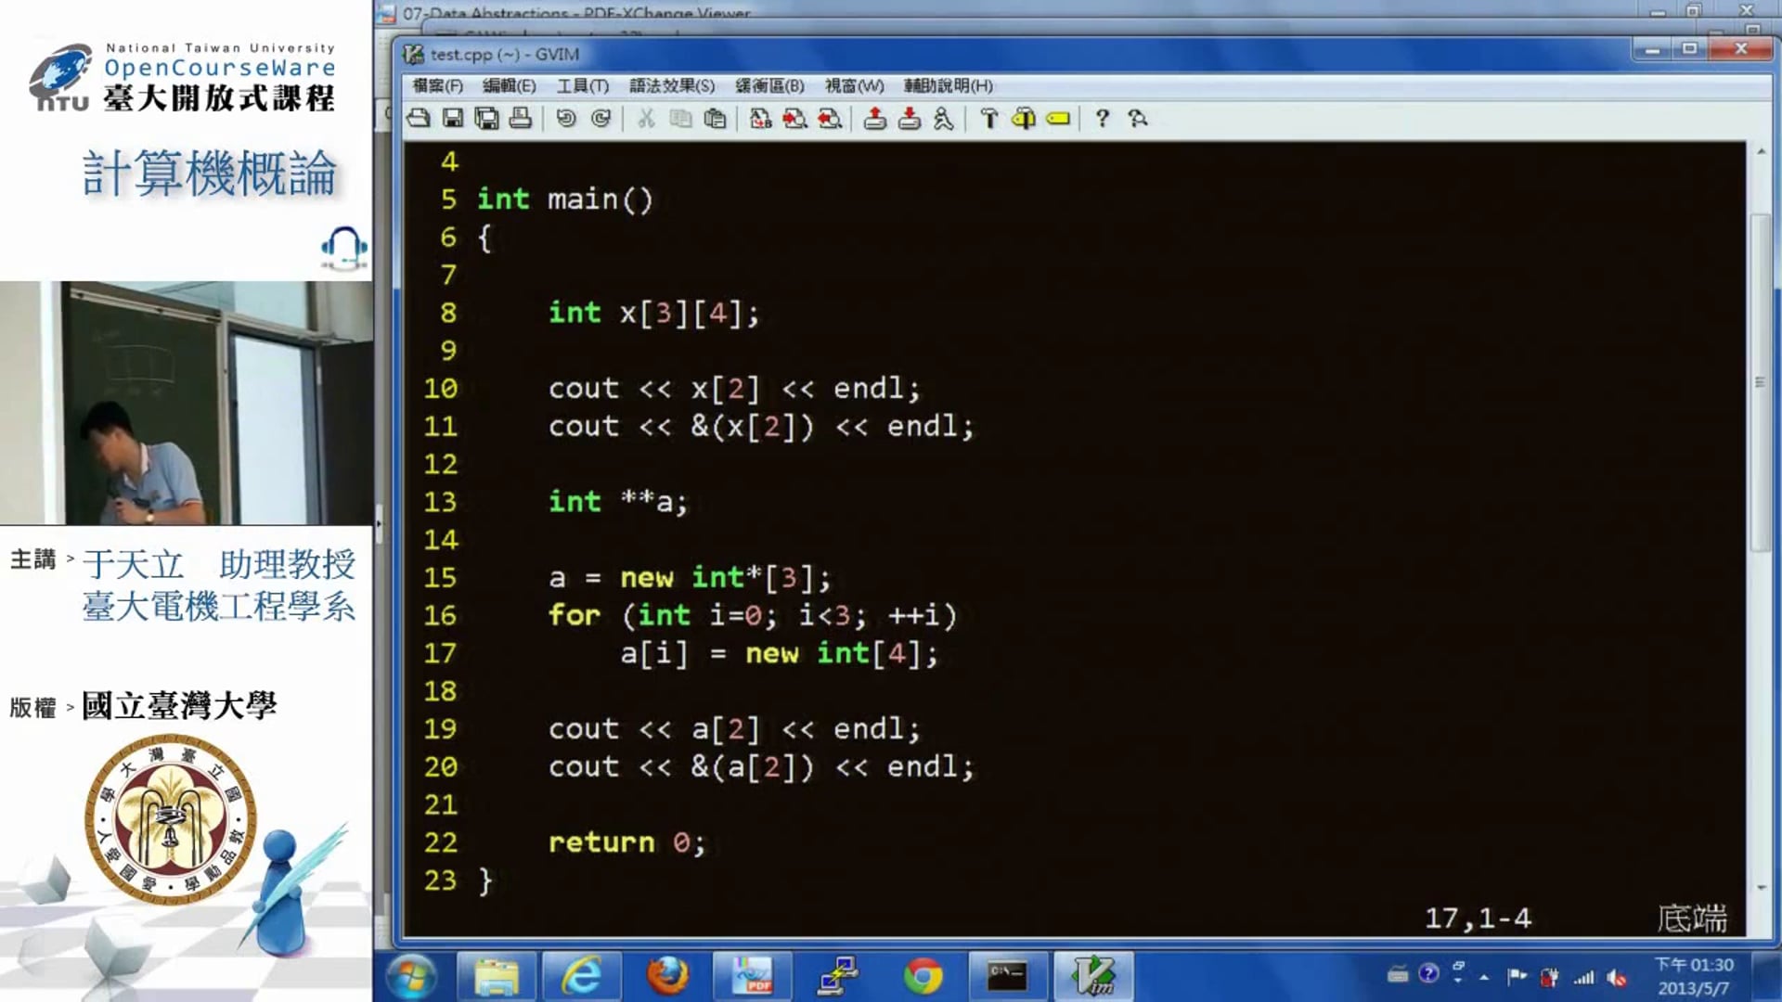This screenshot has height=1002, width=1782.
Task: Redo with the toolbar redo icon
Action: (x=600, y=119)
